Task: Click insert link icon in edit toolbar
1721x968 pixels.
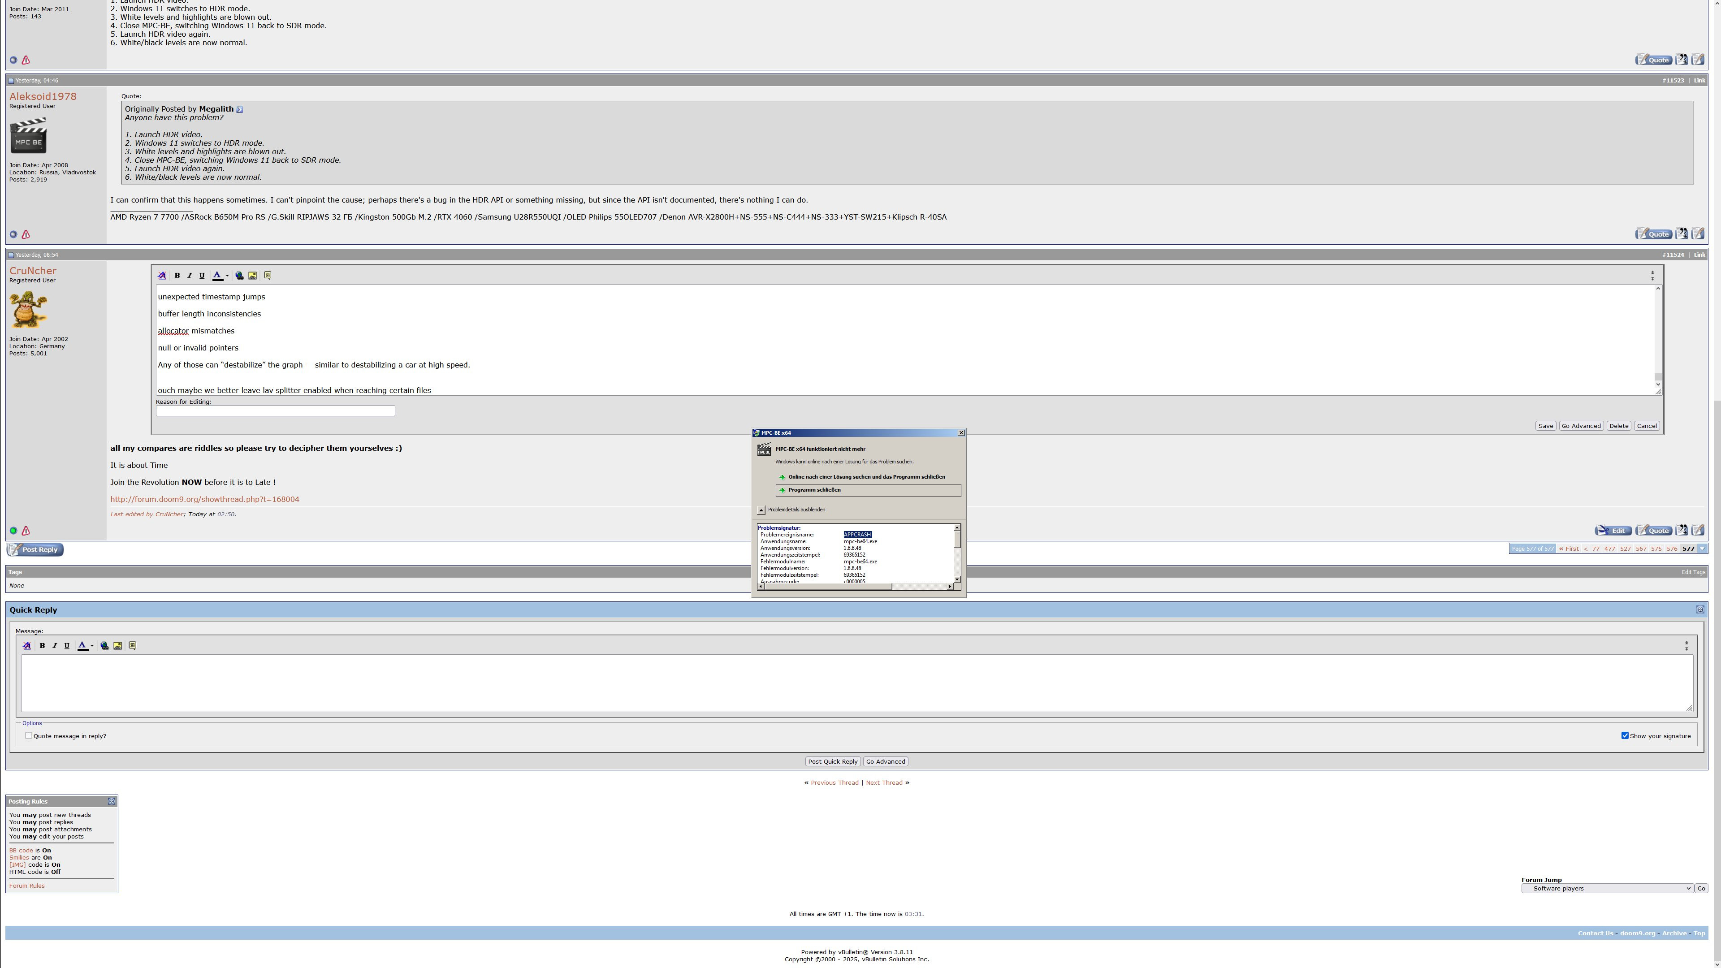Action: [240, 275]
